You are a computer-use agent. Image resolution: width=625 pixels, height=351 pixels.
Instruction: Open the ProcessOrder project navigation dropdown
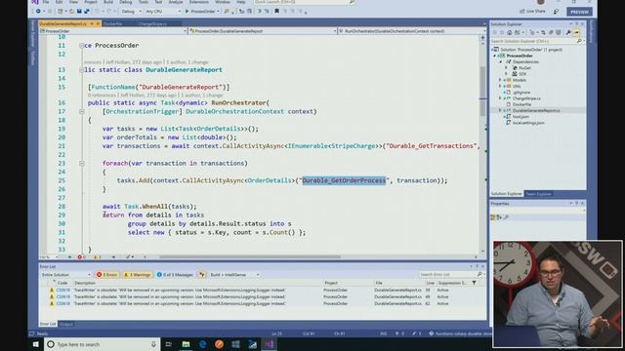tap(113, 31)
